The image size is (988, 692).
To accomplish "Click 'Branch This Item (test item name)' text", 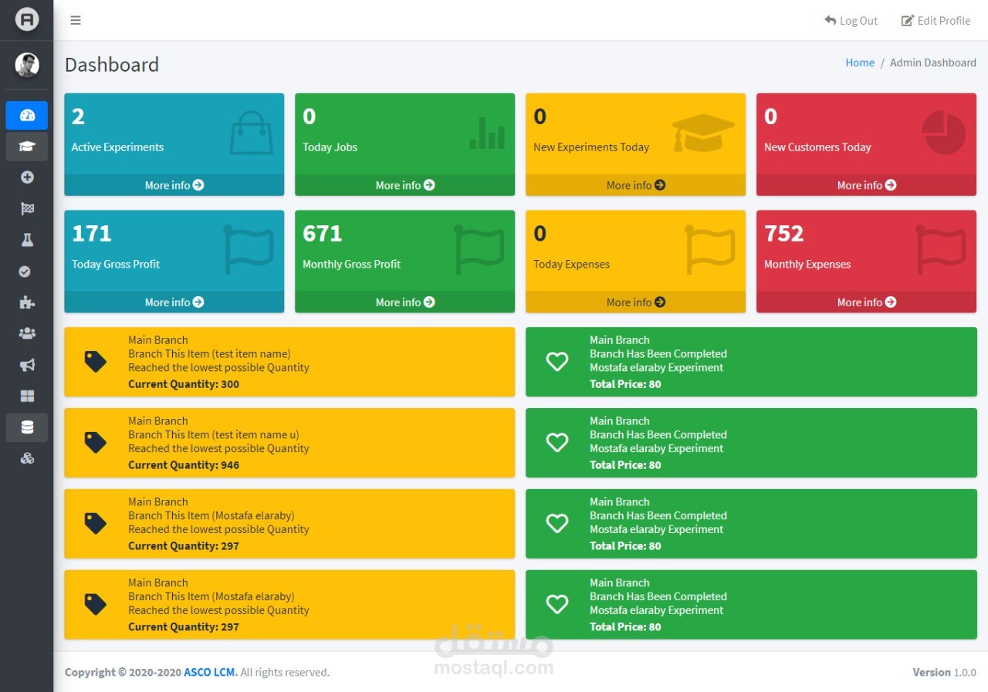I will pos(209,354).
